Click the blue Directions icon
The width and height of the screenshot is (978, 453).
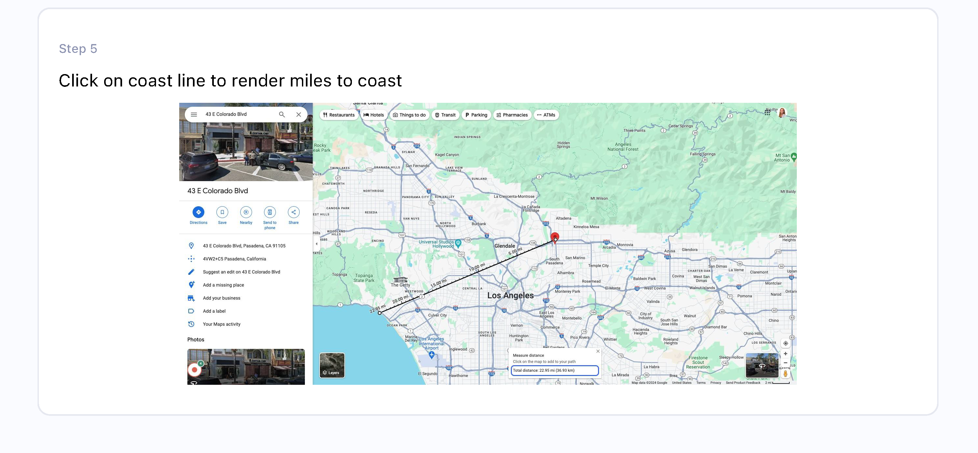(198, 212)
